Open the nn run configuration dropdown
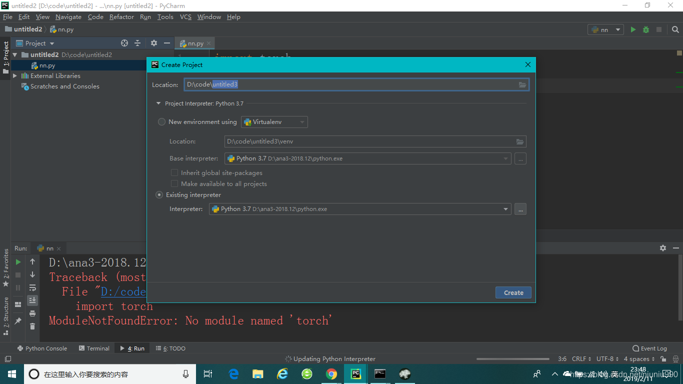This screenshot has width=683, height=384. tap(605, 29)
